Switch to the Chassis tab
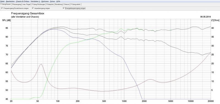The width and height of the screenshot is (220, 104). click(67, 4)
